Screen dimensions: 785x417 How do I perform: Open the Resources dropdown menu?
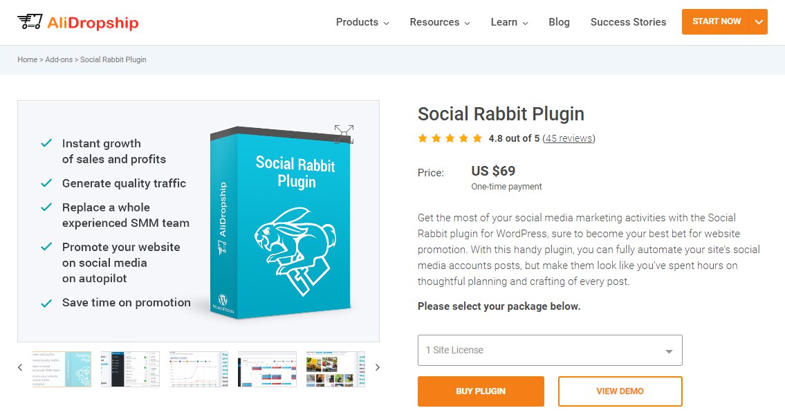[x=440, y=22]
